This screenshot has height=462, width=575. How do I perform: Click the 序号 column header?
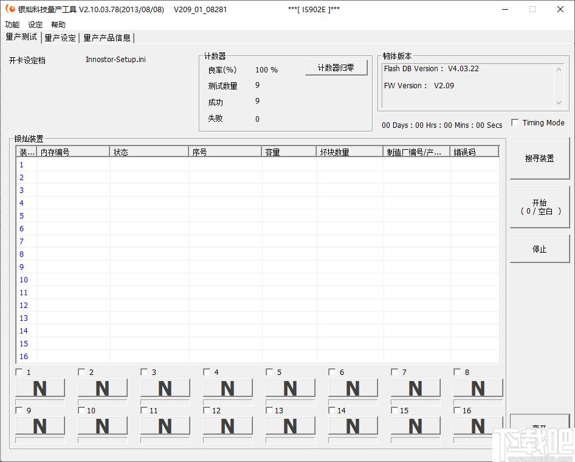point(225,152)
